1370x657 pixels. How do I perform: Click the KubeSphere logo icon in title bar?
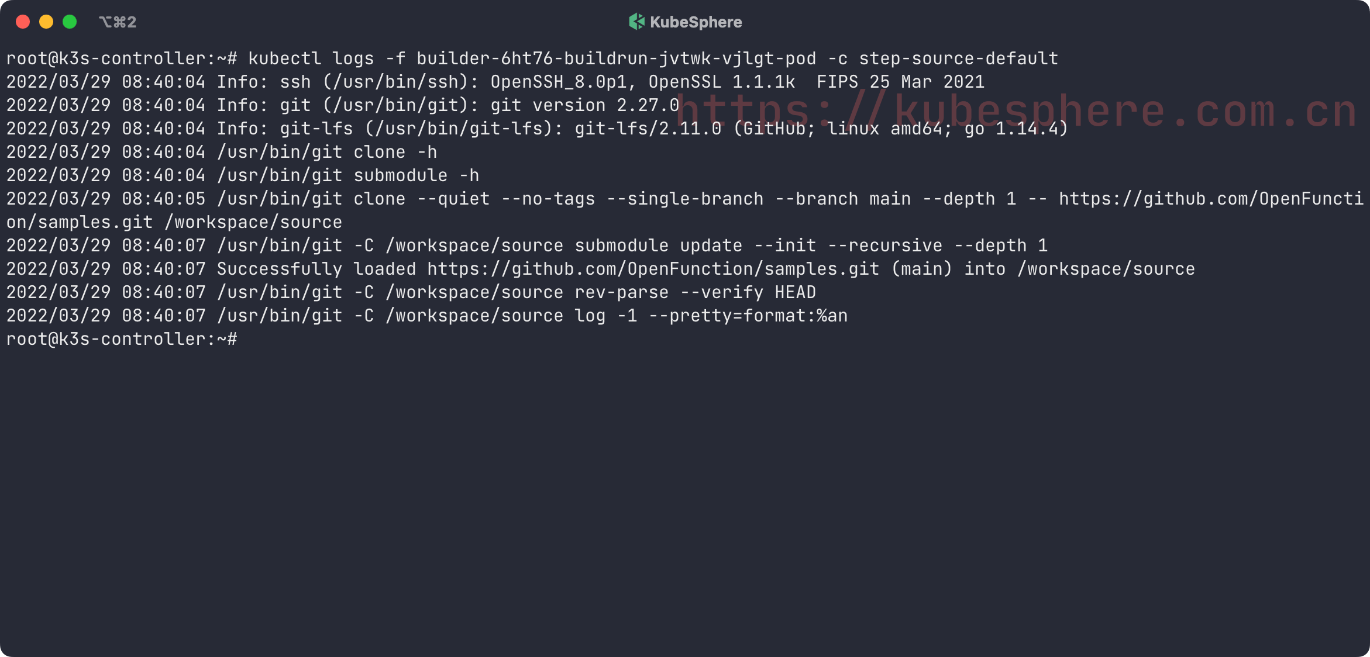coord(636,22)
